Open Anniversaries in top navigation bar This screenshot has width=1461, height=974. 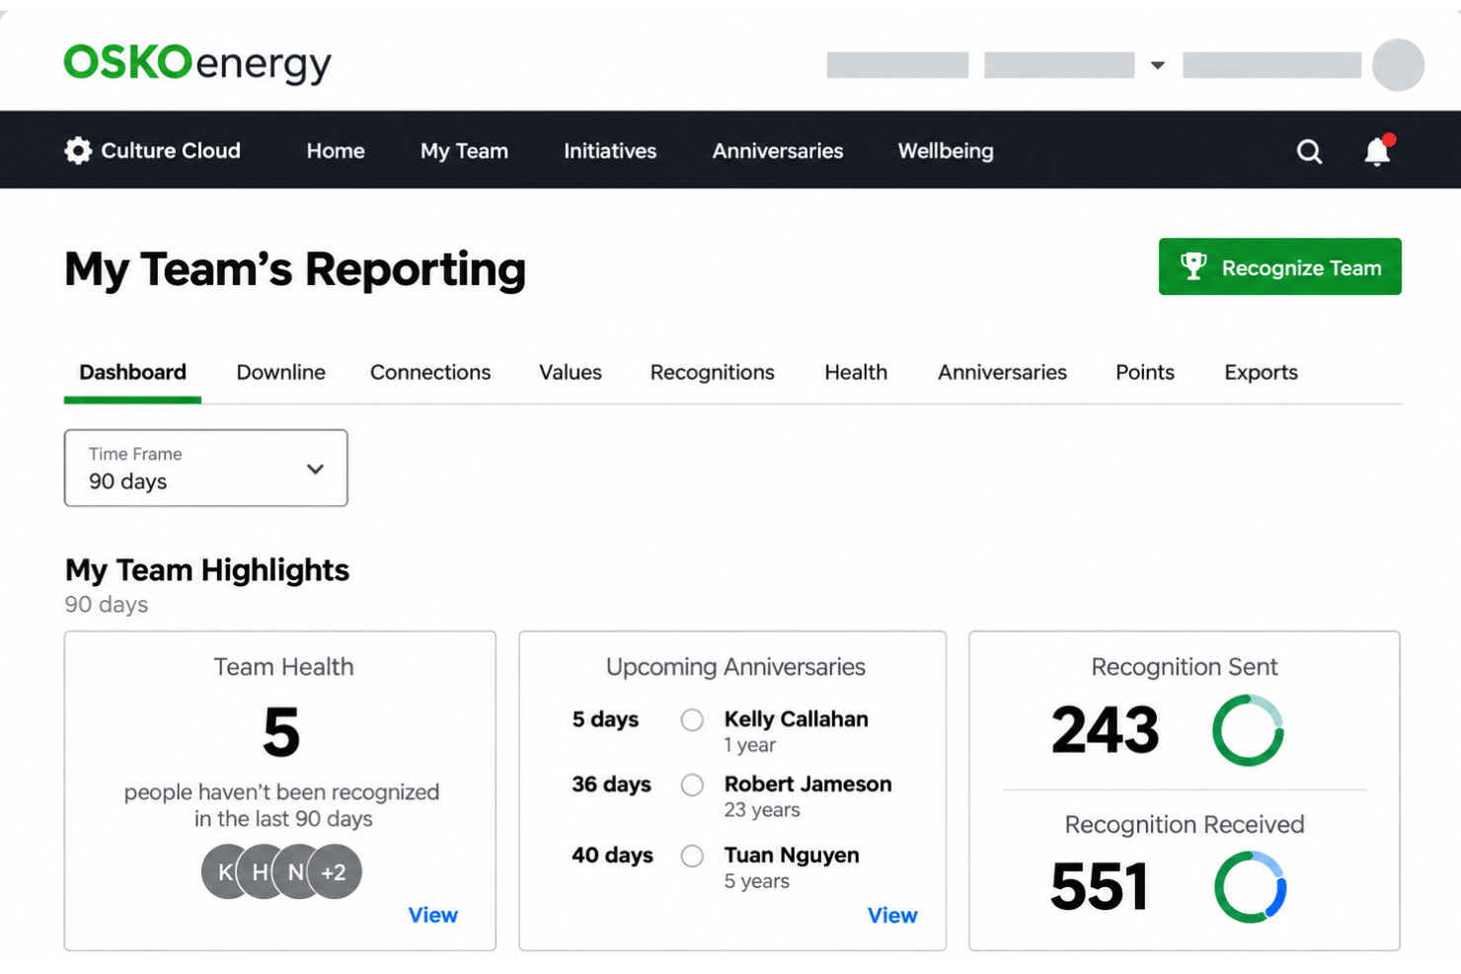tap(778, 151)
